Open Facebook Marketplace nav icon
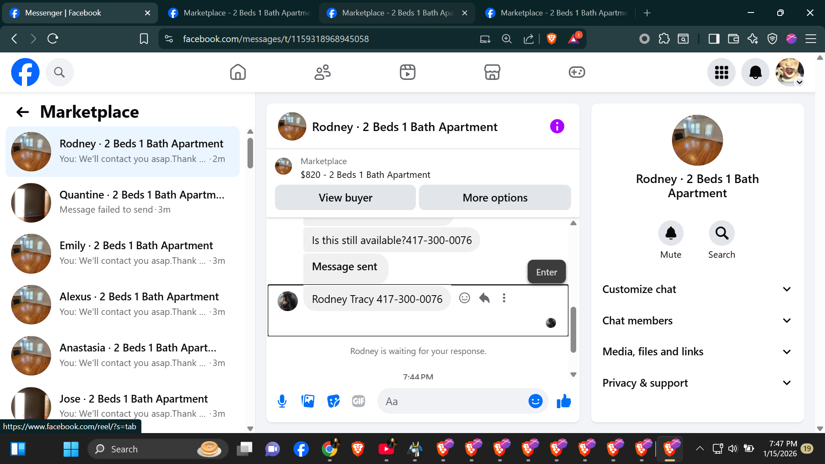825x464 pixels. [x=492, y=72]
